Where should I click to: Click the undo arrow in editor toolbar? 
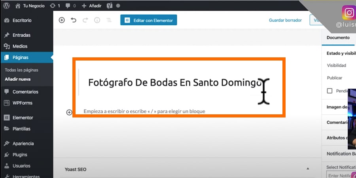pos(74,20)
